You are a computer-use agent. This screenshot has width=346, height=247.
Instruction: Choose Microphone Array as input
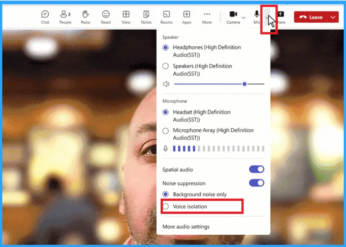click(208, 134)
